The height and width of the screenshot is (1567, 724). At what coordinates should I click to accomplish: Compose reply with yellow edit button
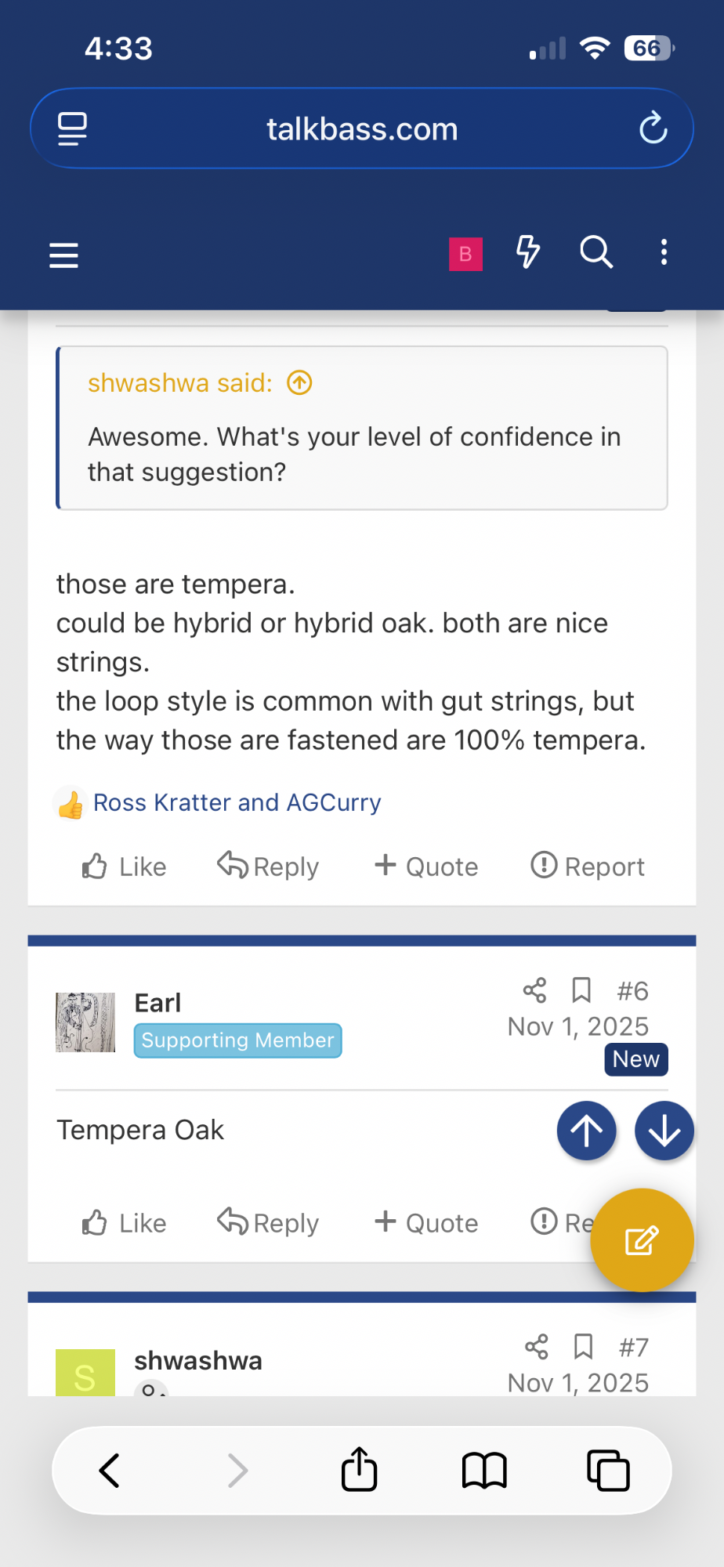[642, 1240]
